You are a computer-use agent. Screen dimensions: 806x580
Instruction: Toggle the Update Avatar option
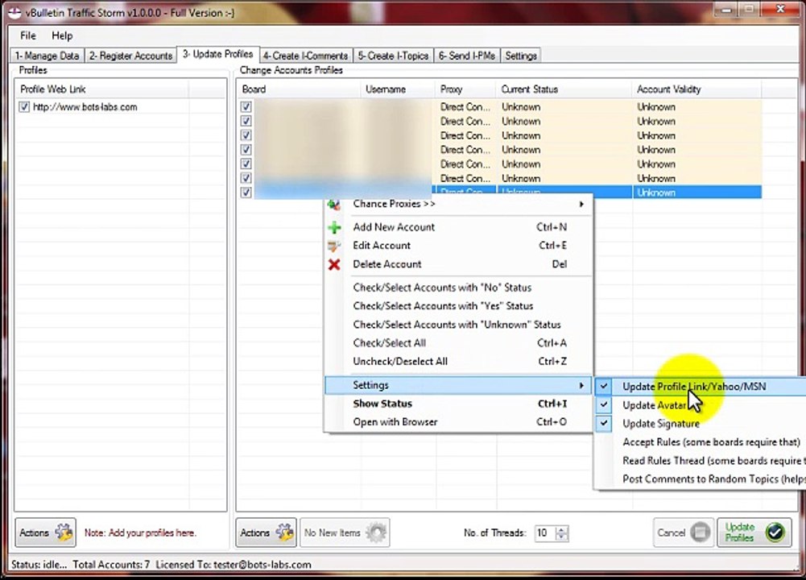coord(701,405)
